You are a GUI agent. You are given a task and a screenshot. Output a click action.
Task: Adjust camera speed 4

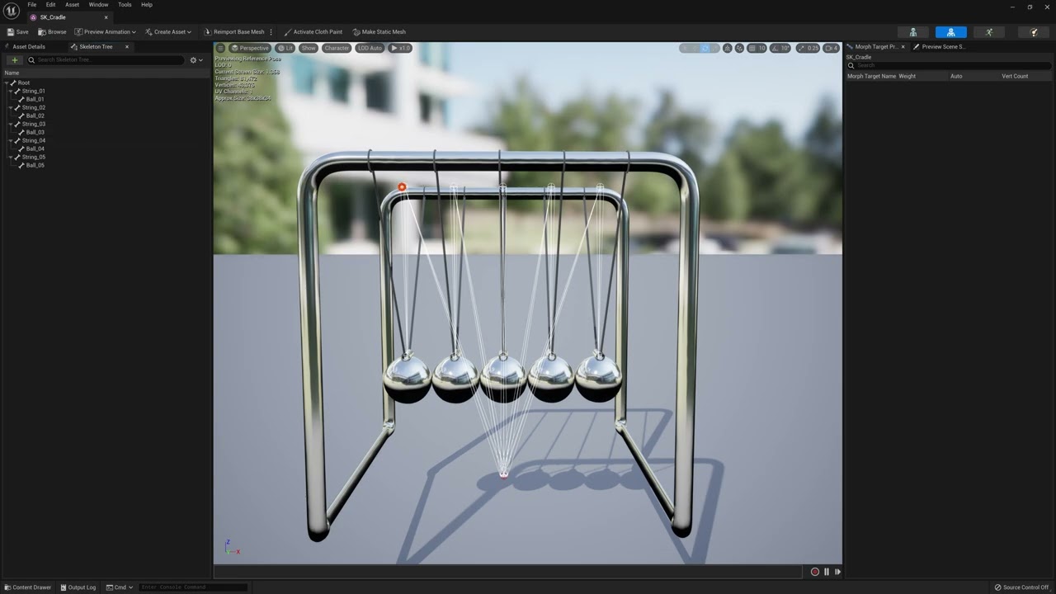point(832,48)
